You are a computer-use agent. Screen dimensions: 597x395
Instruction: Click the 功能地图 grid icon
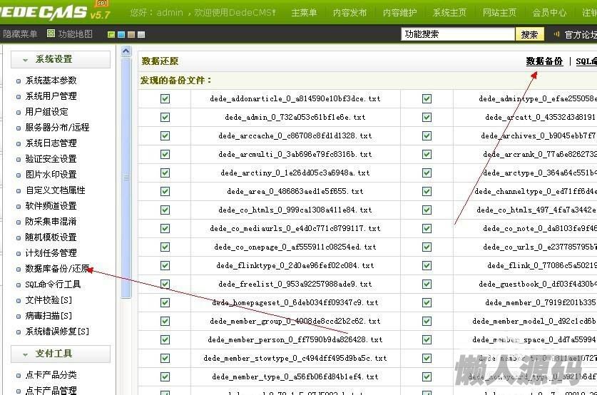pos(51,34)
